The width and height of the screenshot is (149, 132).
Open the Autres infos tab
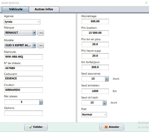pos(44,10)
